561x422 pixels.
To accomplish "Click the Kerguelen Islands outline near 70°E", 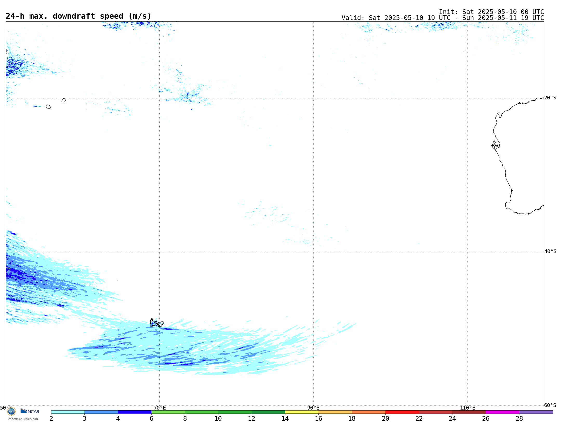I will coord(156,323).
